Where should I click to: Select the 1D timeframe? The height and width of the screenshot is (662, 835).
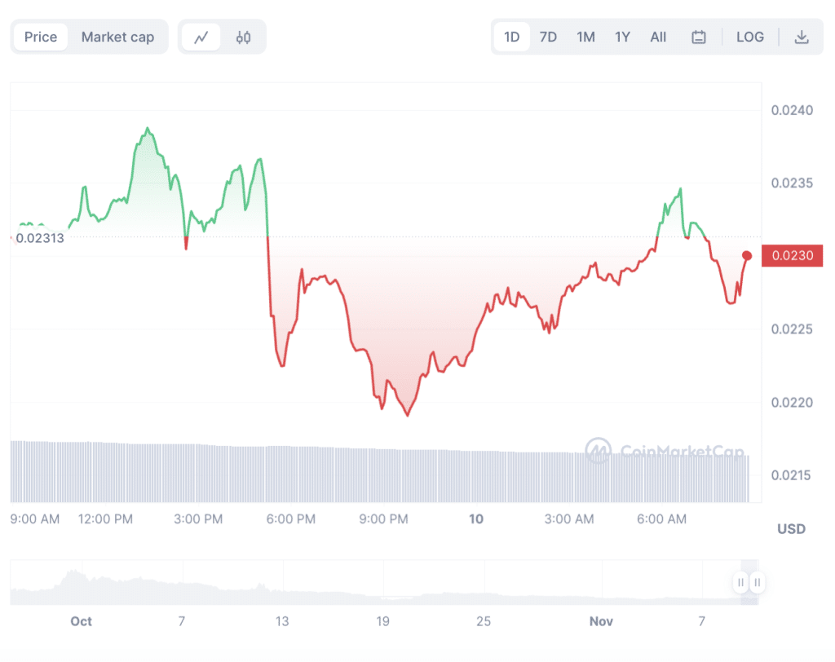point(511,37)
